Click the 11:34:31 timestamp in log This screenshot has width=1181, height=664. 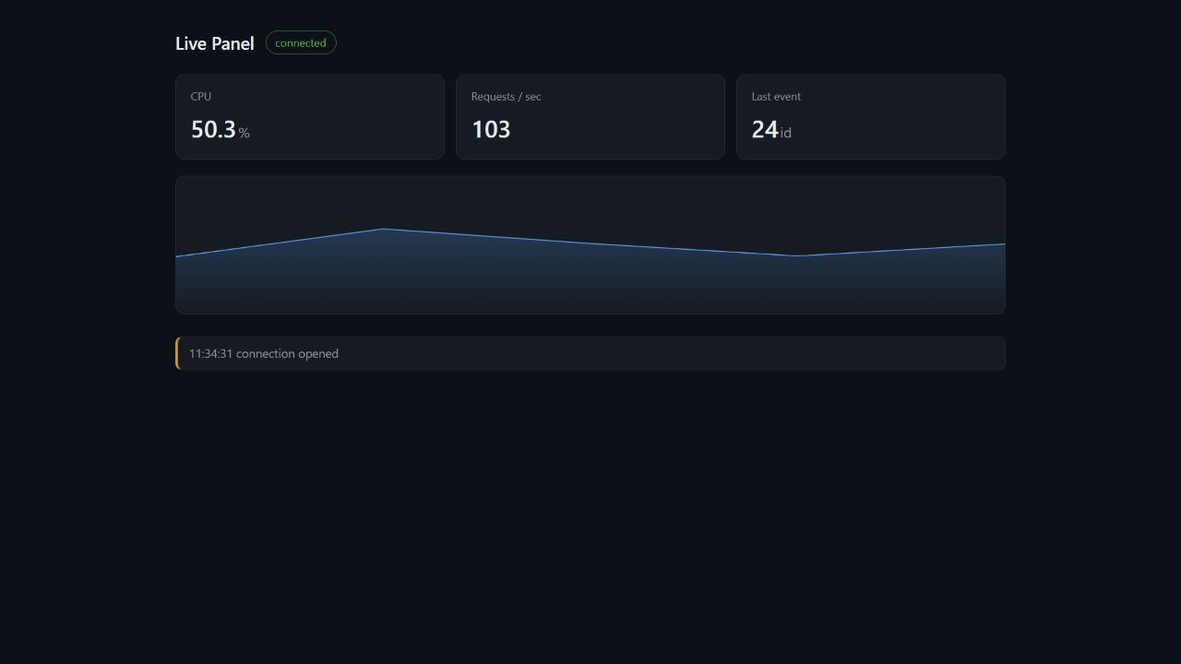[211, 353]
